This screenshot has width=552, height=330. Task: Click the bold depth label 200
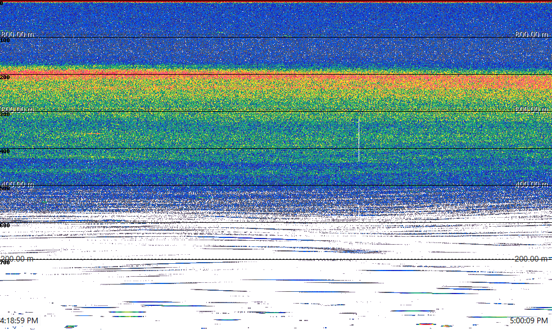click(x=5, y=77)
